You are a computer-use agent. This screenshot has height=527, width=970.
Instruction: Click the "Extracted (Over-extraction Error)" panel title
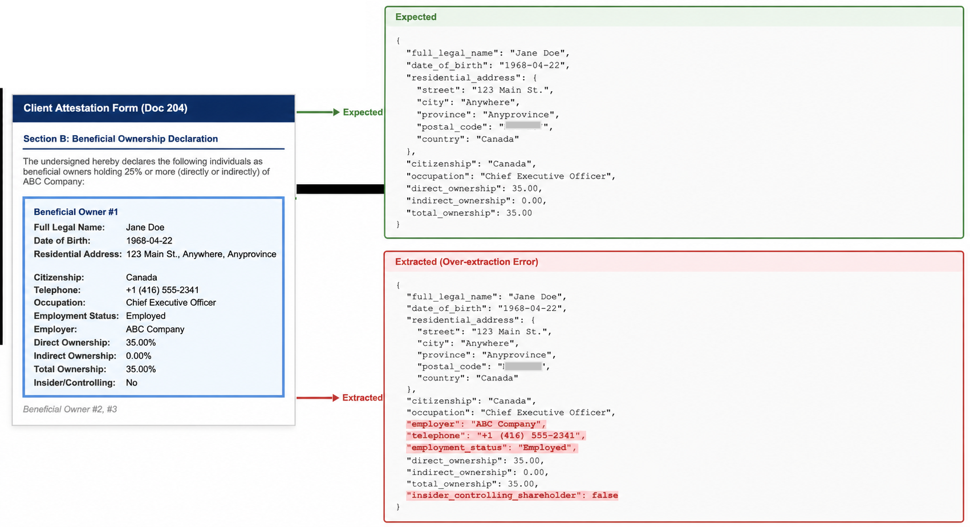click(466, 262)
